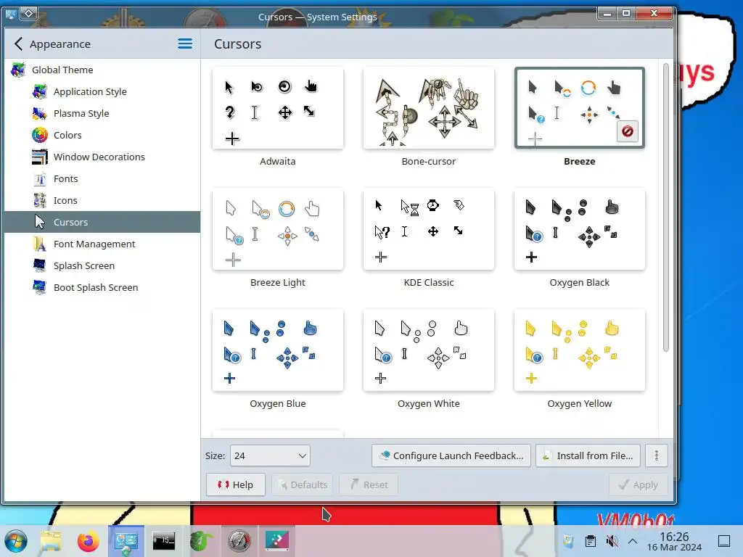Click the System Settings taskbar icon
The width and height of the screenshot is (743, 557).
[126, 541]
